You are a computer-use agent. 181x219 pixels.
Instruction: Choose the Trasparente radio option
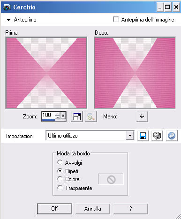tap(60, 188)
